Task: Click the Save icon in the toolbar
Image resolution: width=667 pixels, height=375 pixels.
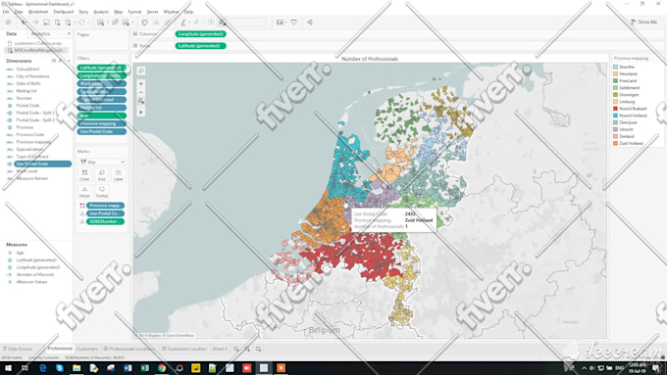Action: pyautogui.click(x=46, y=23)
